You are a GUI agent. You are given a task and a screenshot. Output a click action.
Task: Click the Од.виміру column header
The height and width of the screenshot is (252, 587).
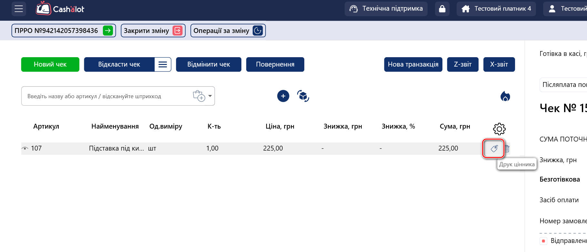(166, 126)
